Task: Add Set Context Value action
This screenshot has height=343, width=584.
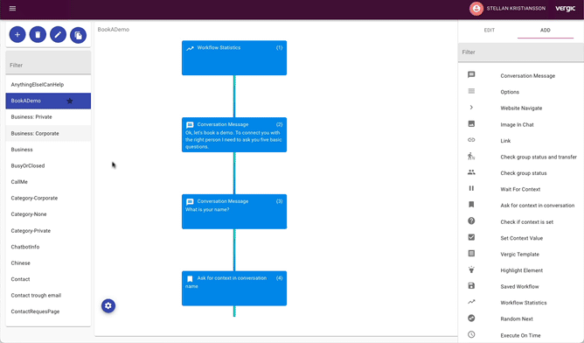Action: (521, 238)
